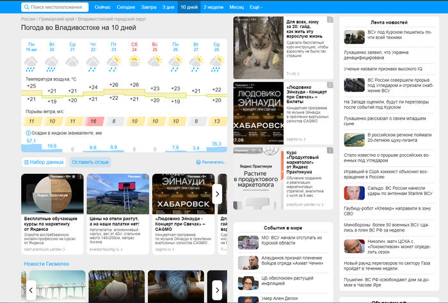Screen dimensions: 448x303
Task: Select Wednesday 28 weather icon
Action: pos(216,63)
